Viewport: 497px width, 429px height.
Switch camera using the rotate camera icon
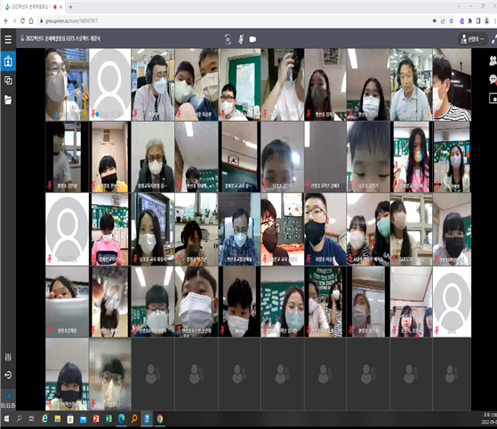pyautogui.click(x=228, y=39)
